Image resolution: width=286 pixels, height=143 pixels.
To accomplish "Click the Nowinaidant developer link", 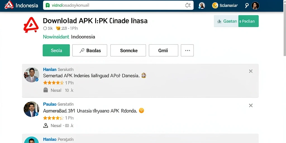I will click(56, 37).
